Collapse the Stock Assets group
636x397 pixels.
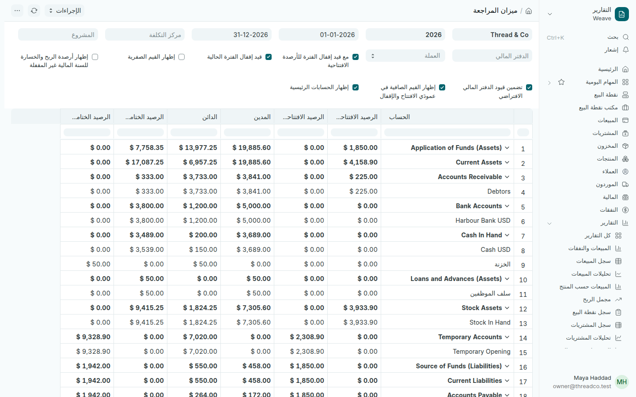point(507,308)
